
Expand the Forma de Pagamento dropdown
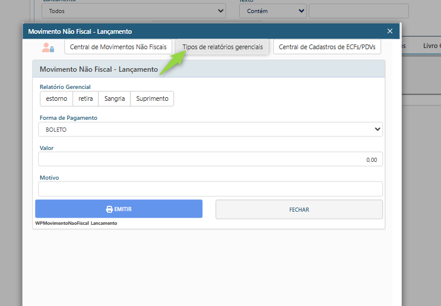click(x=210, y=129)
